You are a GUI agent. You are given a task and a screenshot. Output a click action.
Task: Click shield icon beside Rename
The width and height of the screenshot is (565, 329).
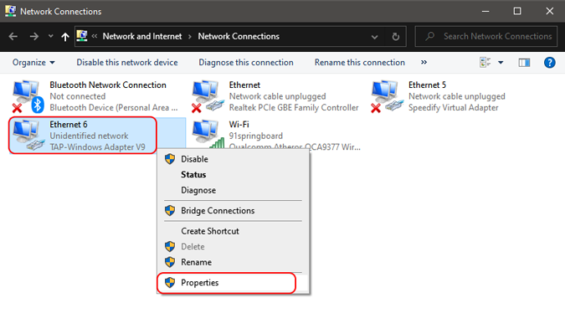click(x=170, y=262)
